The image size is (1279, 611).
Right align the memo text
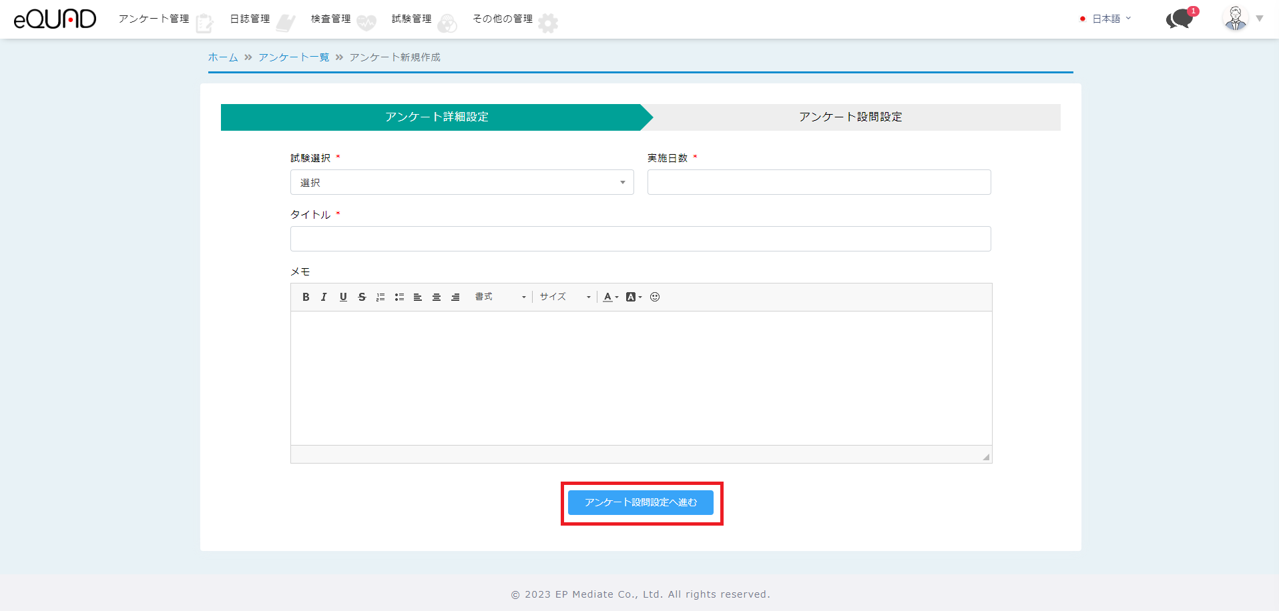455,297
